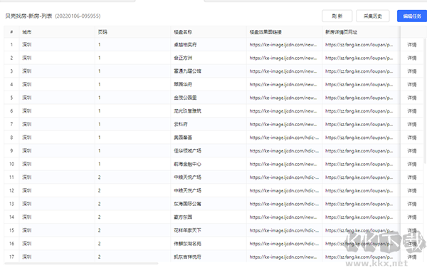Select property name 传麒东湖名苑

tap(188, 244)
